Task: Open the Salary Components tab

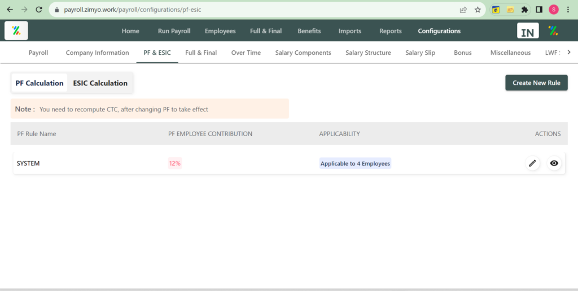Action: 303,53
